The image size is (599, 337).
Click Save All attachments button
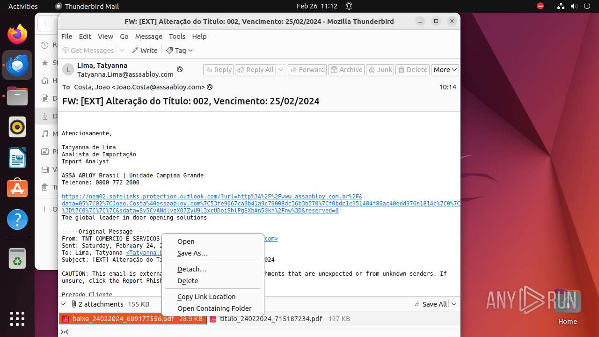coord(431,304)
